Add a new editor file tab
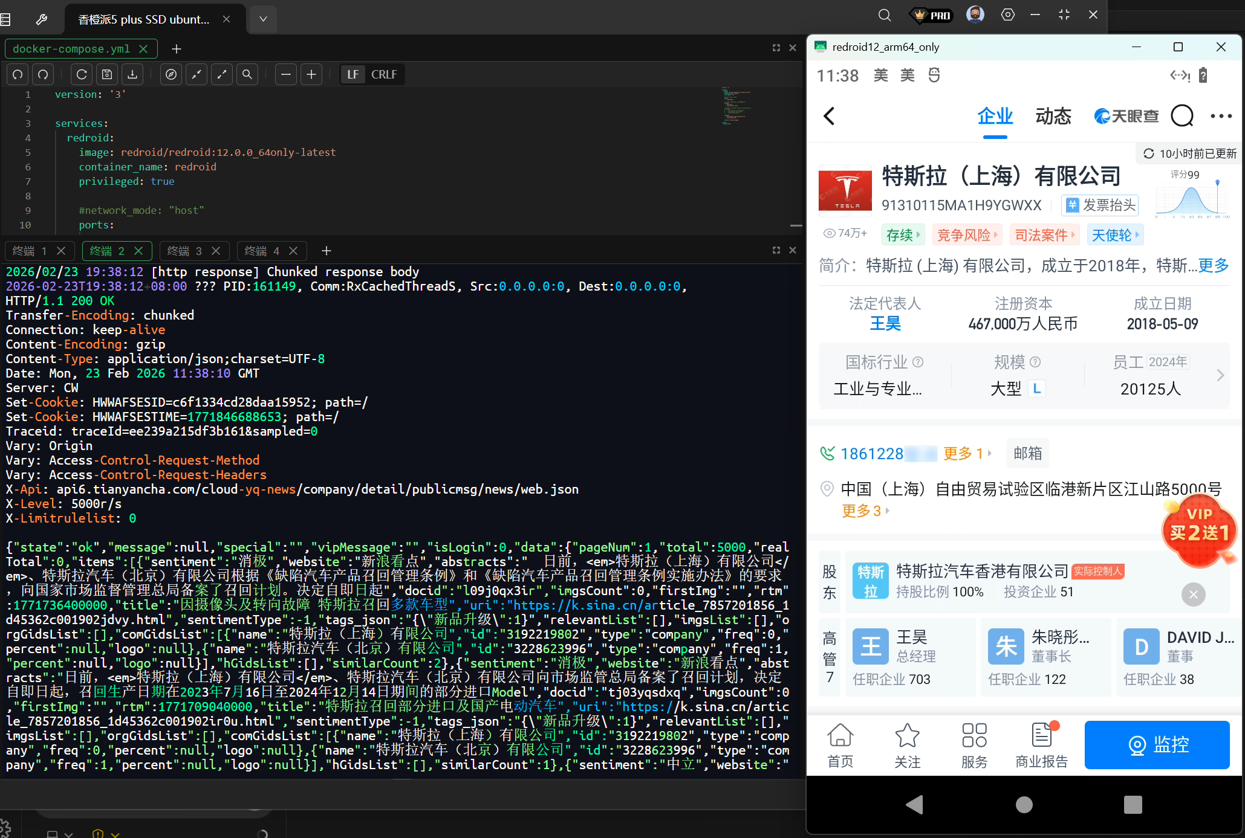Viewport: 1245px width, 838px height. tap(177, 49)
